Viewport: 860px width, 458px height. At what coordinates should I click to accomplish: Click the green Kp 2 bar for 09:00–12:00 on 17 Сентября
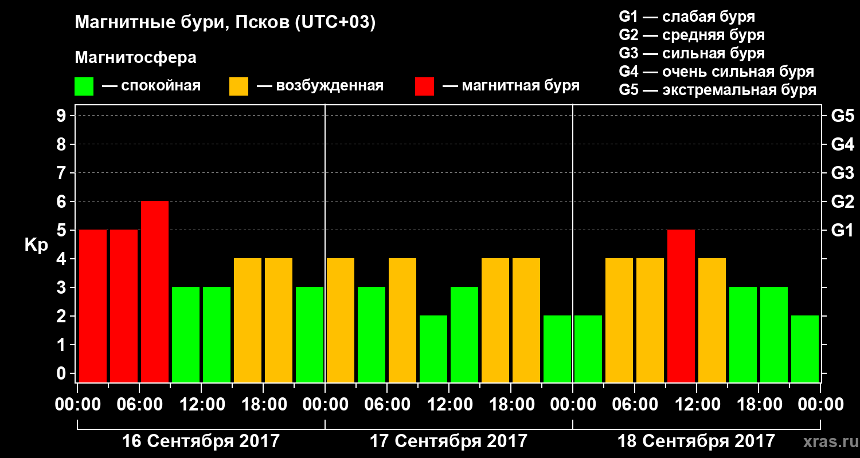pyautogui.click(x=433, y=349)
